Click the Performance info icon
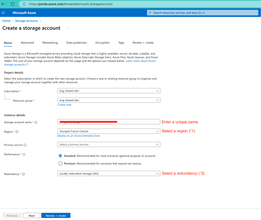 [x=24, y=154]
